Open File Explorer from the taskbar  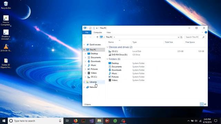click(x=99, y=121)
